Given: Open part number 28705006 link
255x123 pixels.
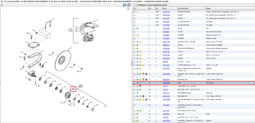Looking at the screenshot, I should point(166,83).
